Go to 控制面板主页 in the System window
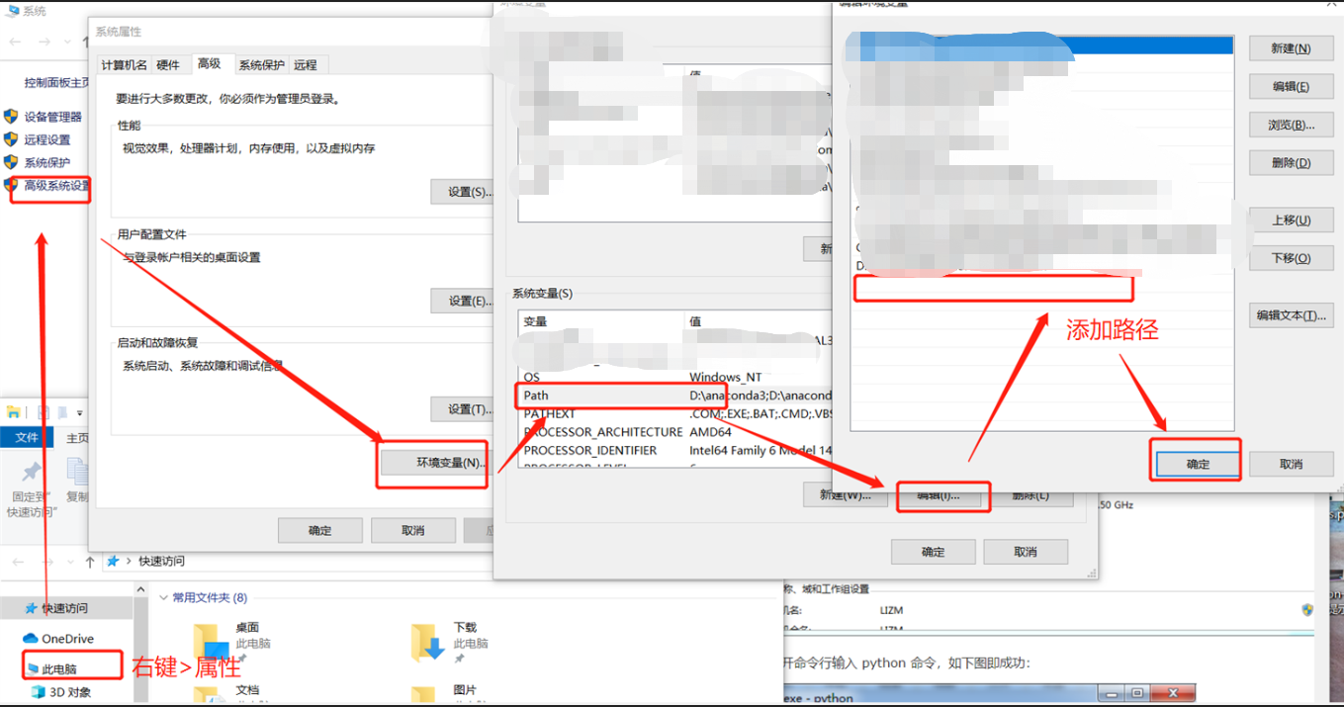Image resolution: width=1344 pixels, height=707 pixels. pyautogui.click(x=57, y=83)
